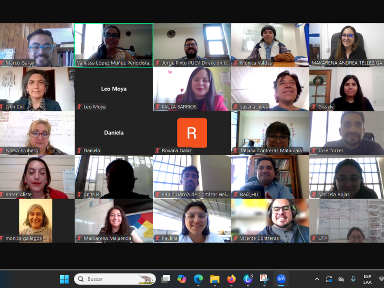Launch Copilot from the taskbar
Screen dimensions: 384x288
[x=182, y=279]
